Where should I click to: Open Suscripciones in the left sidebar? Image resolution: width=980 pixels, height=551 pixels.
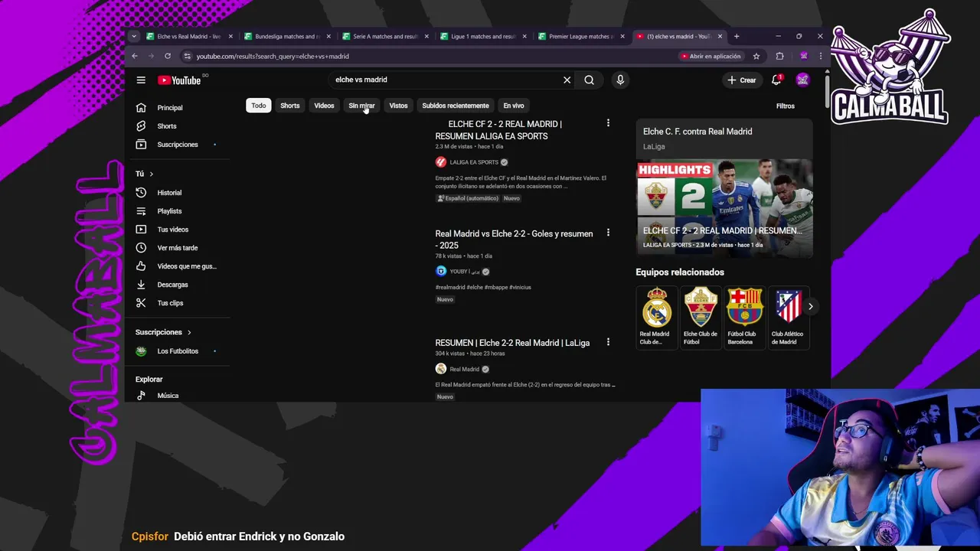tap(178, 145)
